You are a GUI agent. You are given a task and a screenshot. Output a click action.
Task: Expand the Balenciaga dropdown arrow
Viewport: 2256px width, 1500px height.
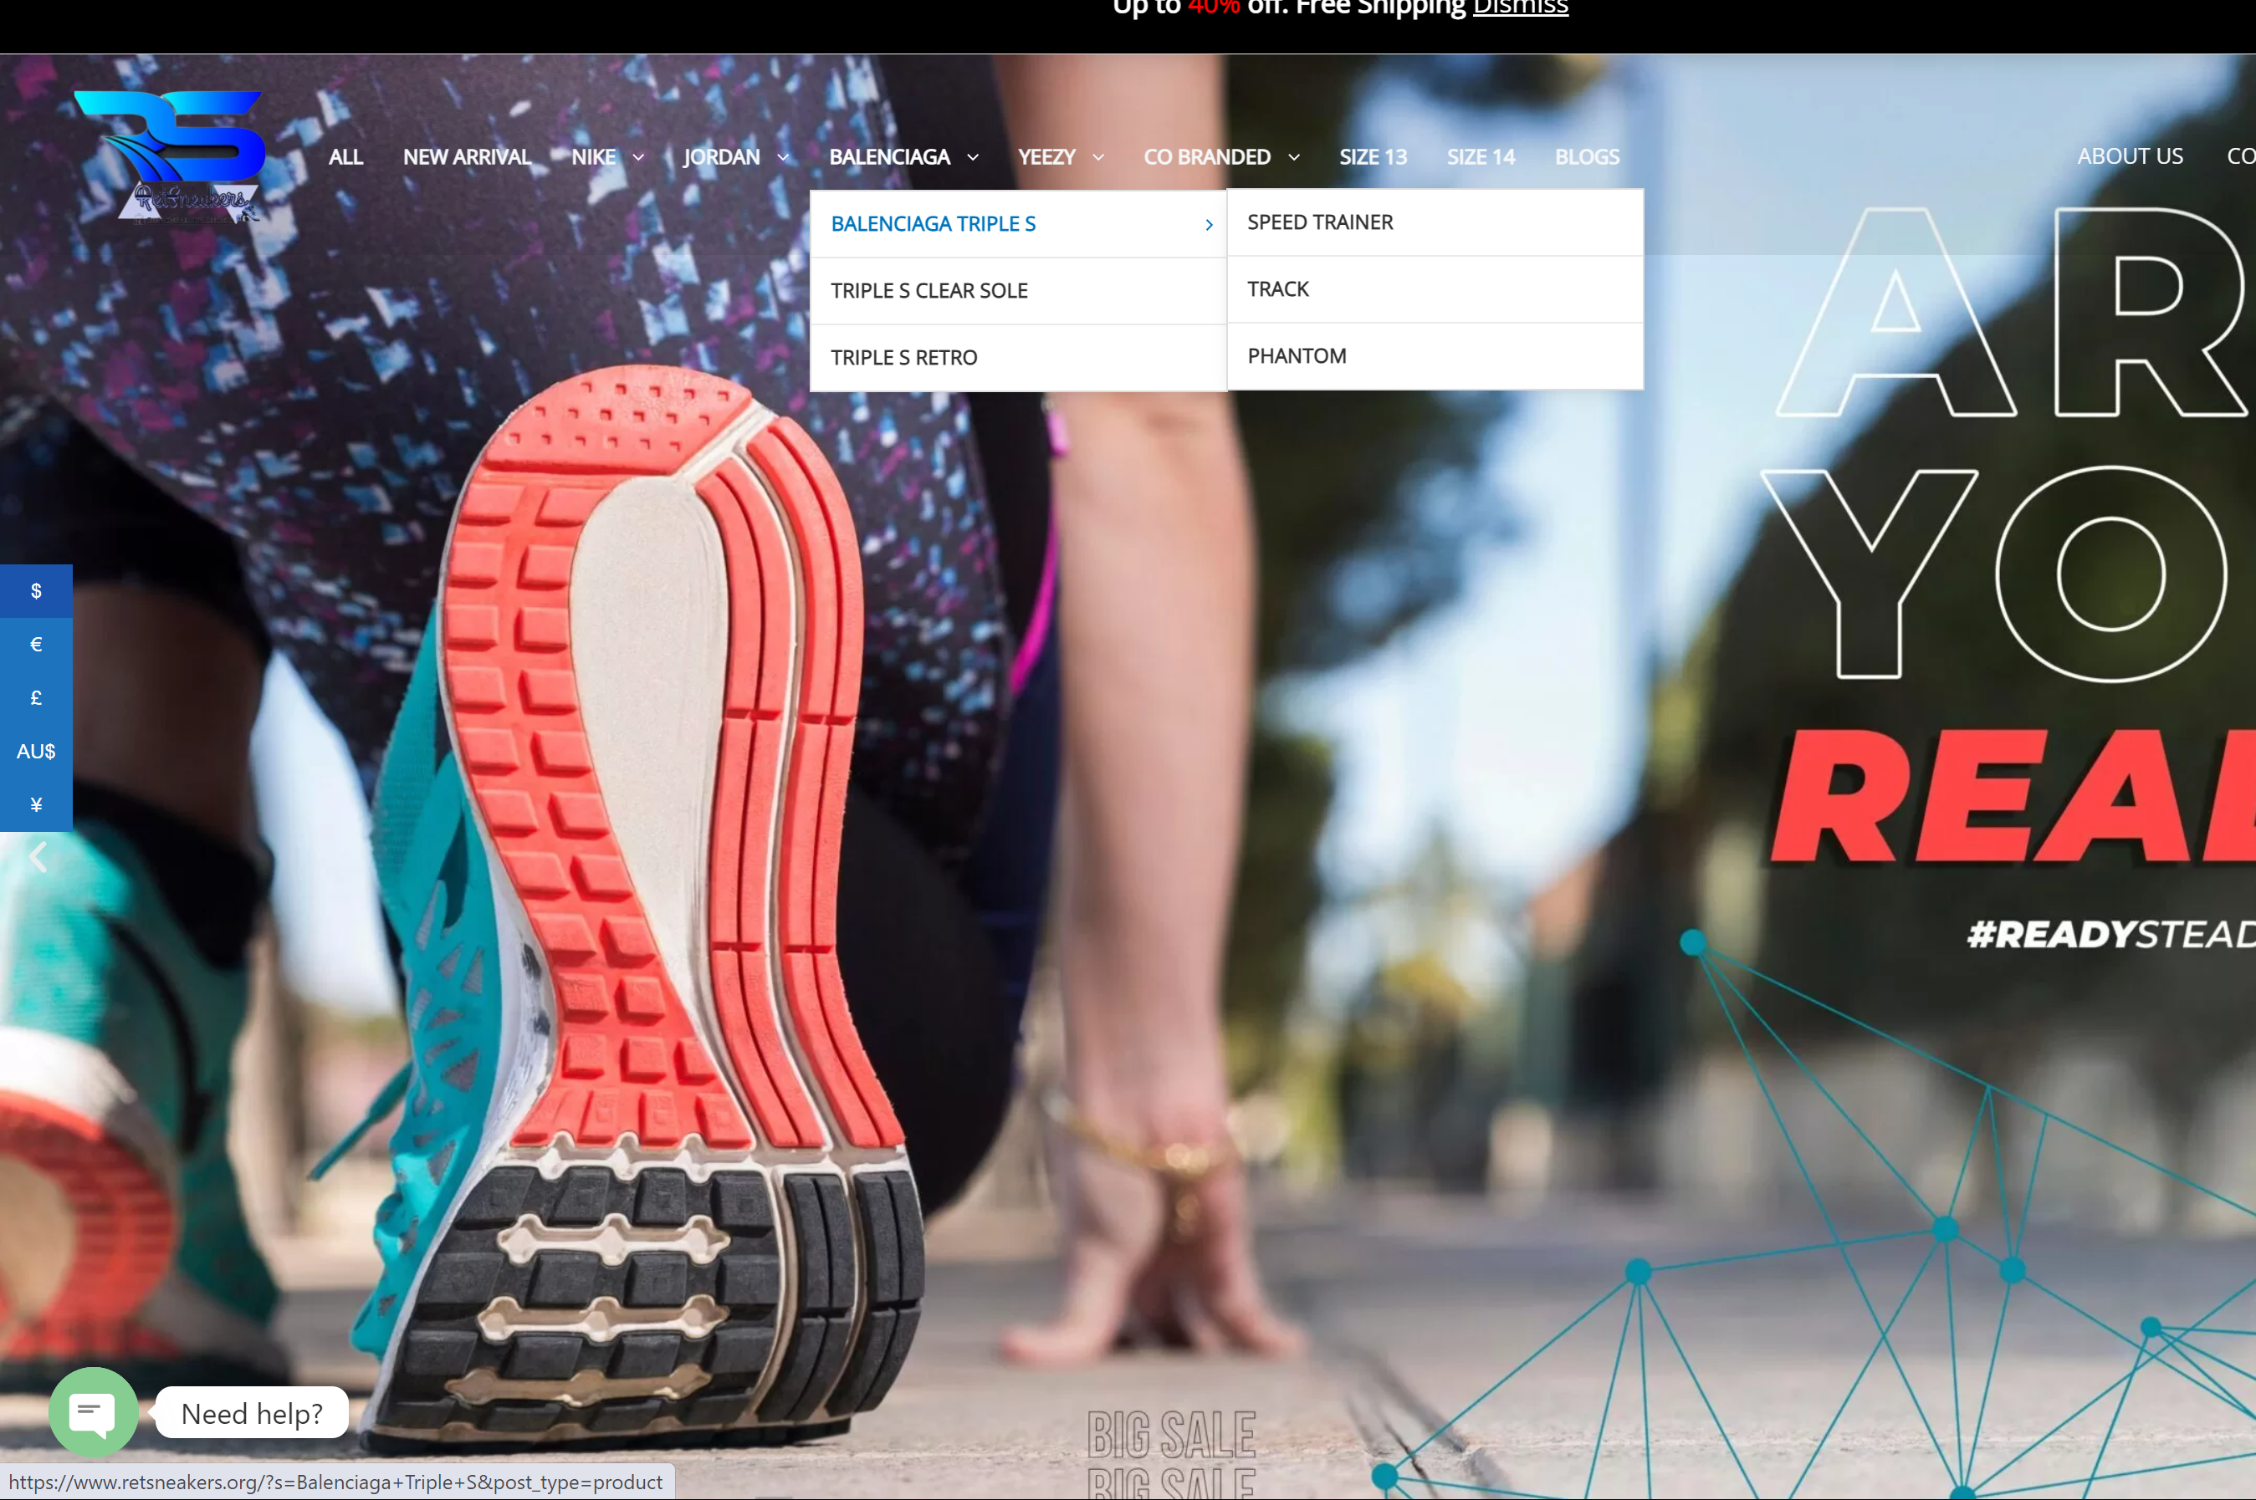(x=973, y=157)
